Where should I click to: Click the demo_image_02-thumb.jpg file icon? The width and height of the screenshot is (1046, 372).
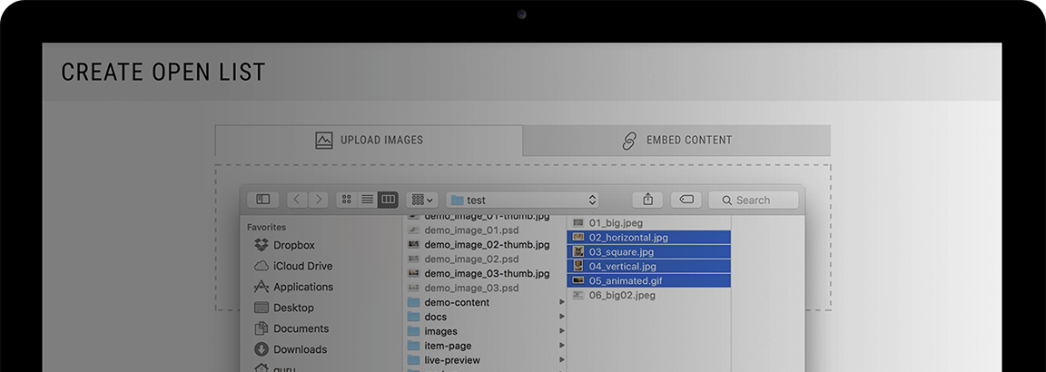point(414,245)
